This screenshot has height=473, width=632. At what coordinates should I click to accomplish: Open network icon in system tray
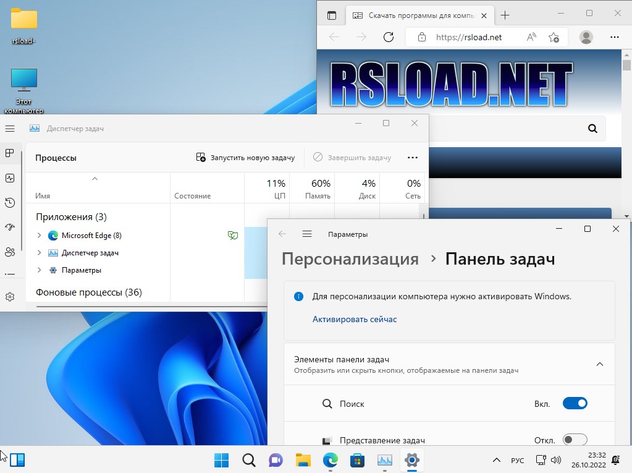point(541,460)
